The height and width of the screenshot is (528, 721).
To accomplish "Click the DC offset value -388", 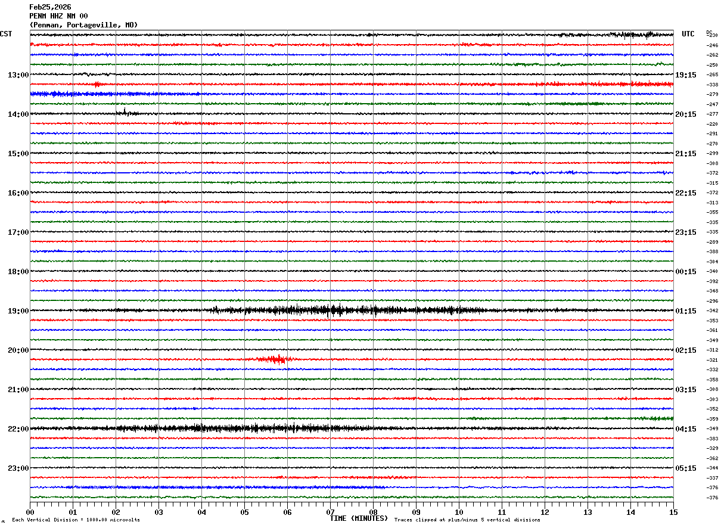I will click(712, 252).
